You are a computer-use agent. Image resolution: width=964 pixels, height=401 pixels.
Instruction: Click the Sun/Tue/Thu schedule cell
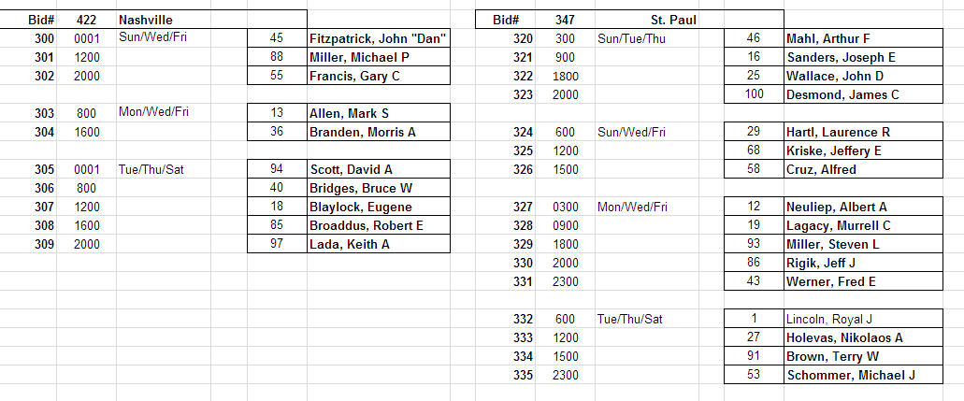(631, 38)
